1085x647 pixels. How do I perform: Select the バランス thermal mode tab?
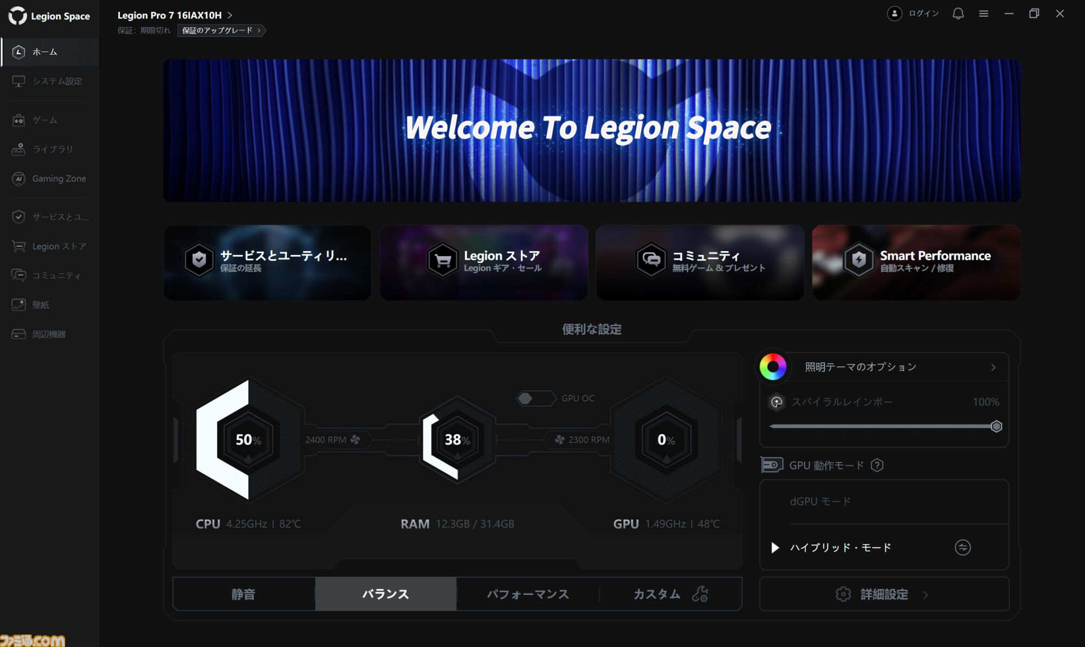(x=386, y=594)
